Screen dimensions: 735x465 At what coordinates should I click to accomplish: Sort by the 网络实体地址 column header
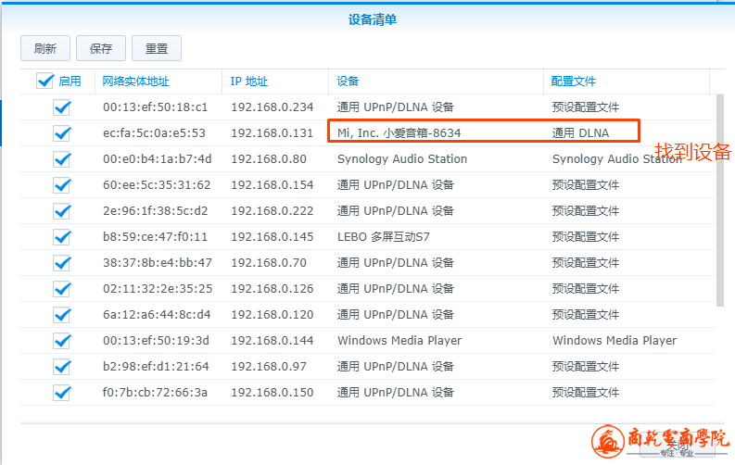click(136, 82)
